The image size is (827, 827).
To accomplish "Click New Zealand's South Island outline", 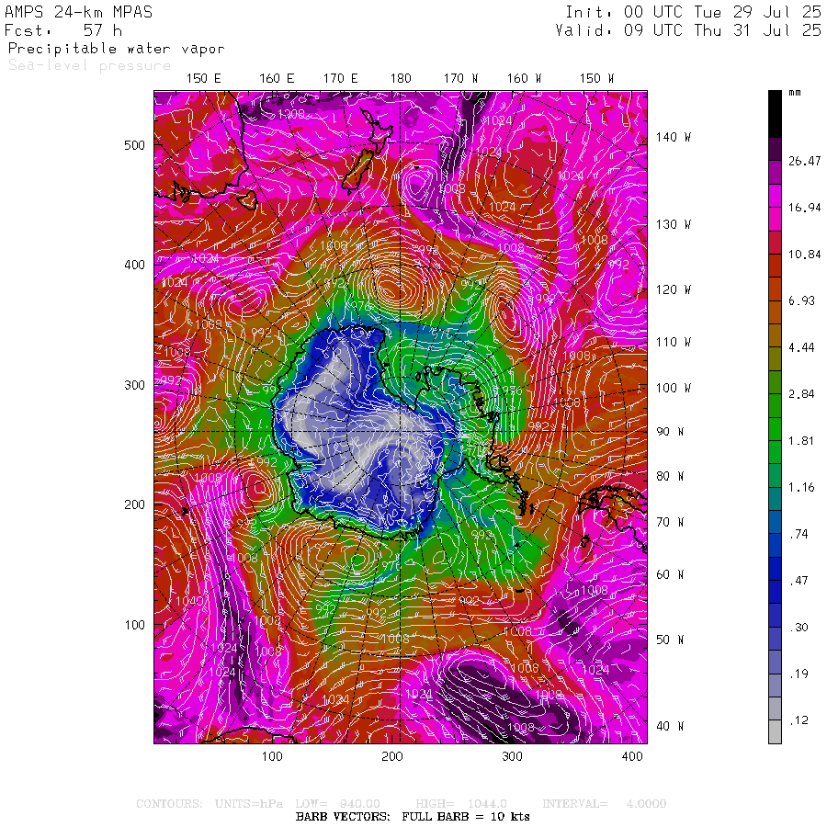I will [358, 170].
